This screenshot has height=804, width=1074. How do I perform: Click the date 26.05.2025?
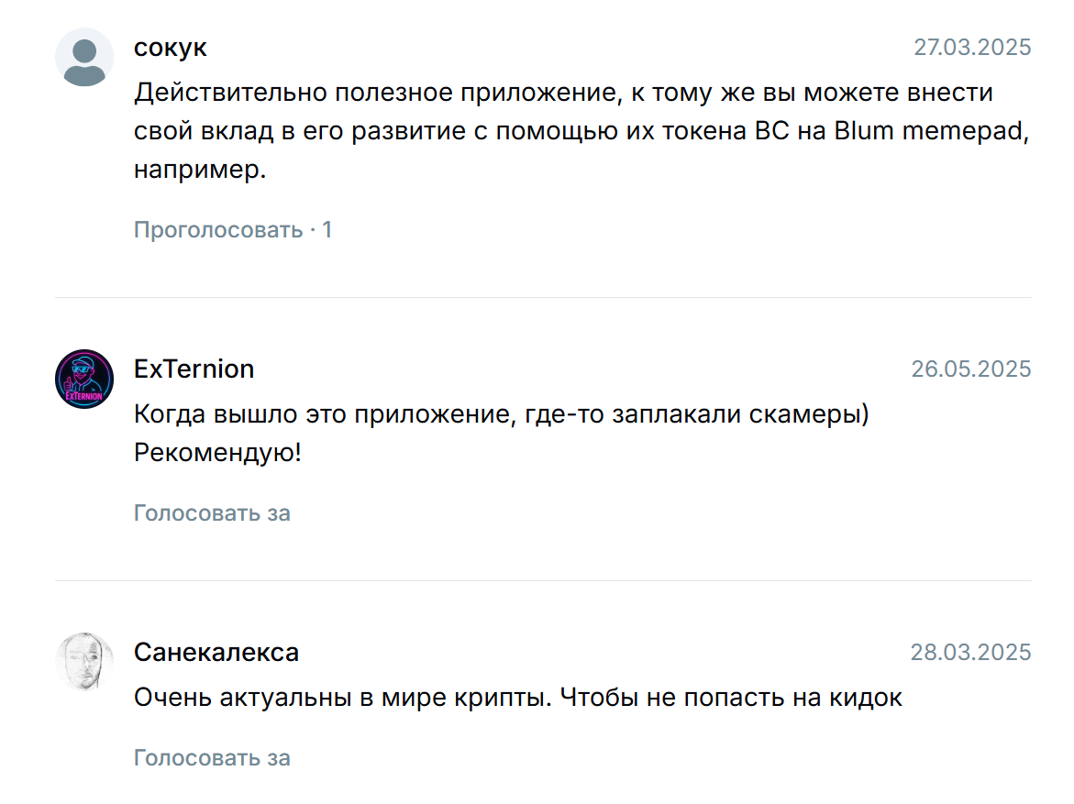click(x=971, y=369)
